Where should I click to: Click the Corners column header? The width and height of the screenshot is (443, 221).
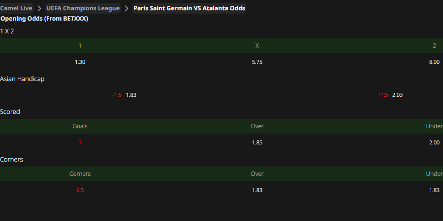(x=80, y=174)
